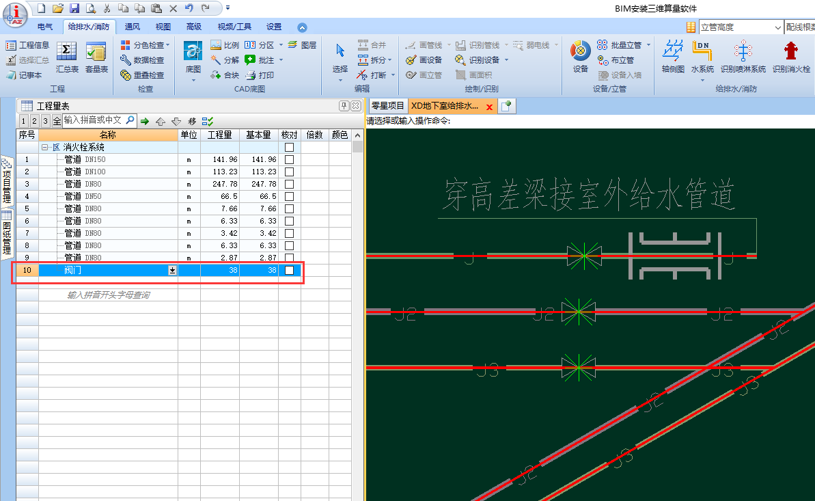Click the 图纸管理 sidebar button
Image resolution: width=815 pixels, height=501 pixels.
tap(7, 230)
